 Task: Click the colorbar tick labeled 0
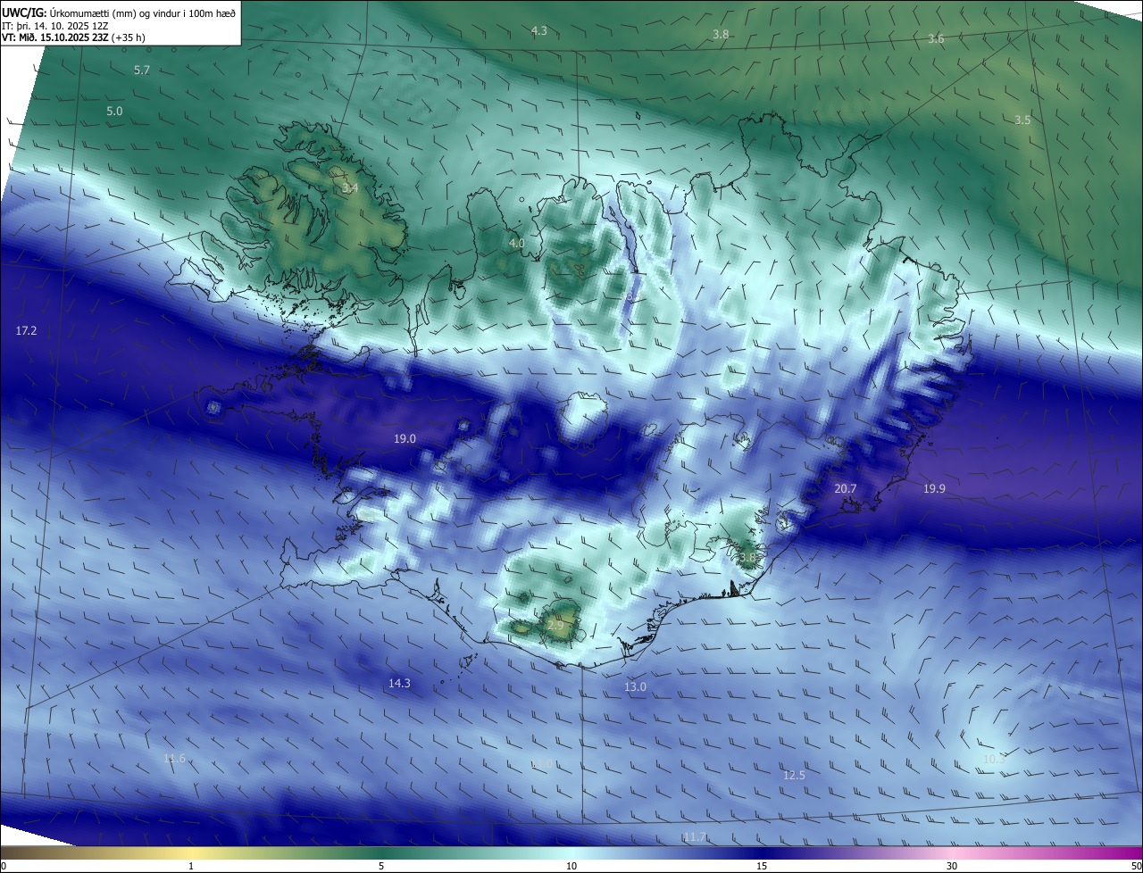point(3,866)
